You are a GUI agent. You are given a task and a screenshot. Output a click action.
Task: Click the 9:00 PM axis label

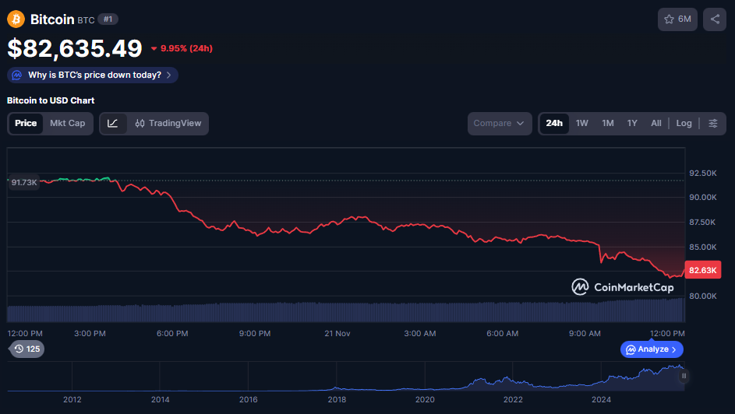click(255, 334)
